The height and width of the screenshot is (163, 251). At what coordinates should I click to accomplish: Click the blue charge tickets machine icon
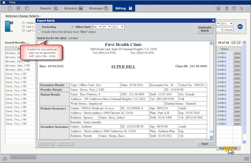(x=9, y=26)
